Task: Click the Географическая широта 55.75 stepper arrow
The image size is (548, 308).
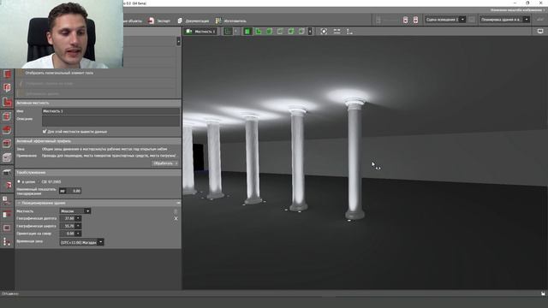Action: pyautogui.click(x=78, y=226)
